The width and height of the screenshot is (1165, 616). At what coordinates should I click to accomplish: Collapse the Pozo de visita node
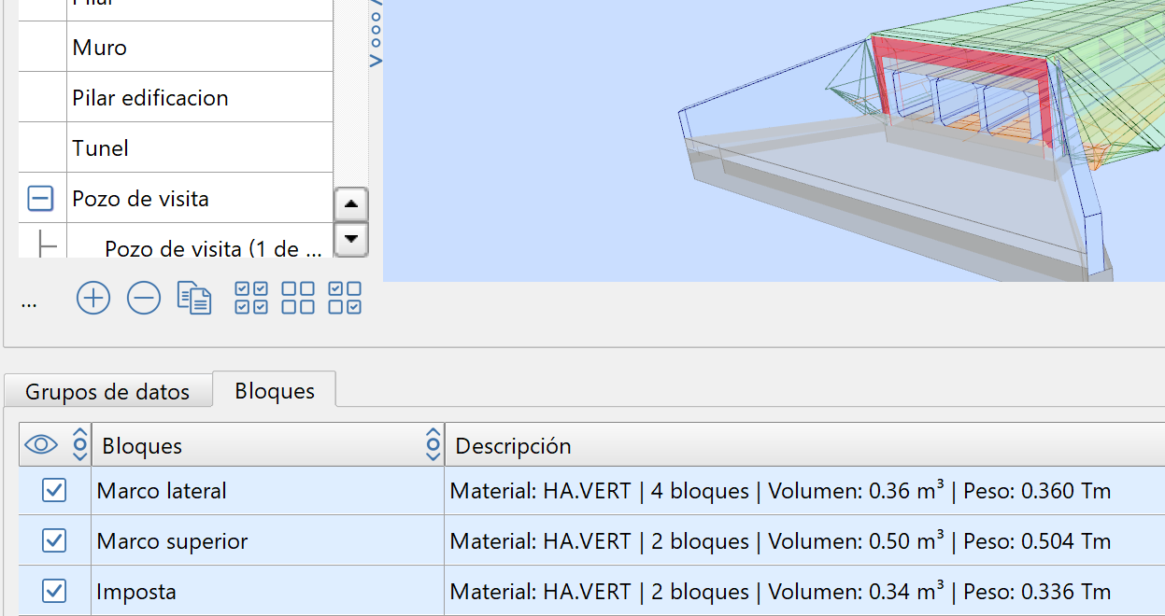(x=40, y=199)
